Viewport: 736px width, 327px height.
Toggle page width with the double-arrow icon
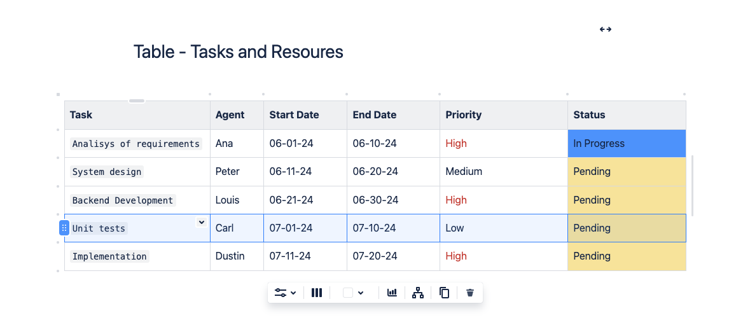pos(606,29)
